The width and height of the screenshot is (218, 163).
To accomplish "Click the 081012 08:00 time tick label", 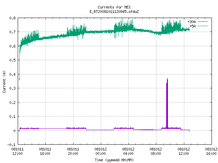I will 156,151.
